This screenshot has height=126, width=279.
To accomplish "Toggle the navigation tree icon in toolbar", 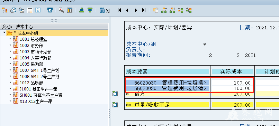I will pyautogui.click(x=4, y=10).
